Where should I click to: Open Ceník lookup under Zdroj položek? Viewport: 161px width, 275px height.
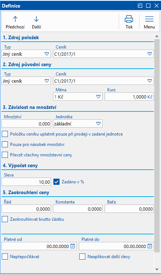coord(150,54)
